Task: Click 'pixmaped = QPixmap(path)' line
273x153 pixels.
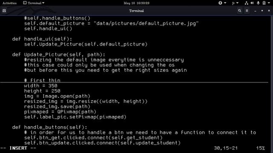Action: tap(60, 112)
